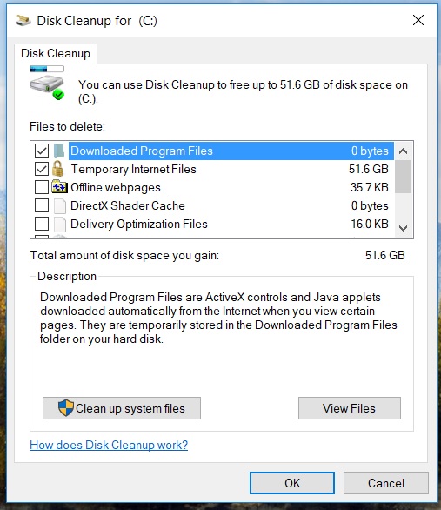
Task: Click the DirectX Shader Cache file icon
Action: pyautogui.click(x=60, y=206)
